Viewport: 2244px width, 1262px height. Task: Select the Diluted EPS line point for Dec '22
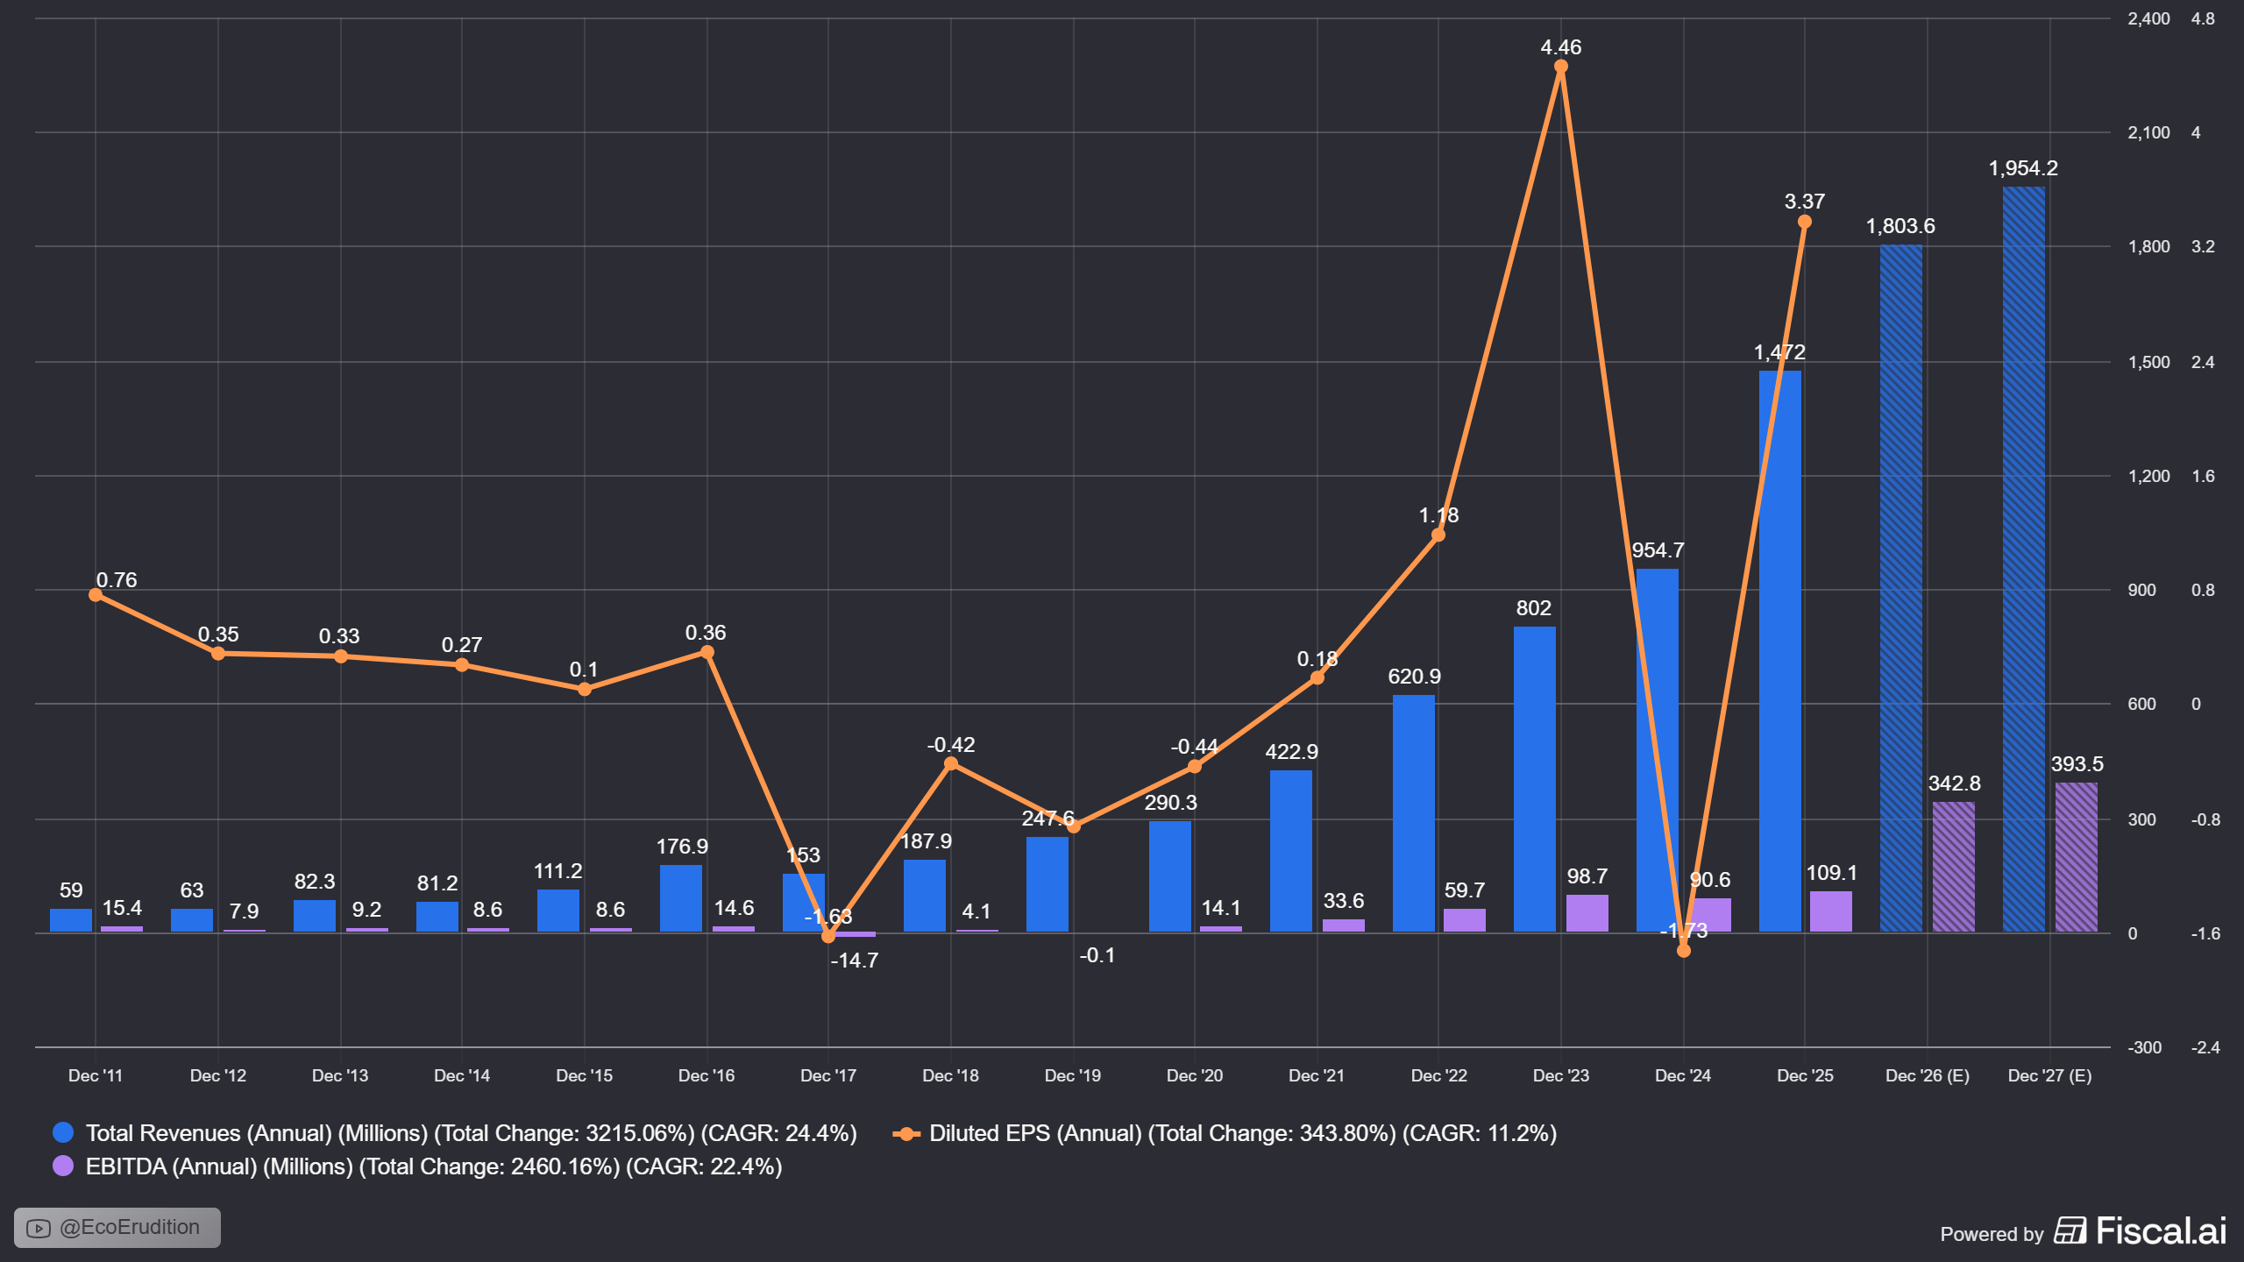[1438, 535]
